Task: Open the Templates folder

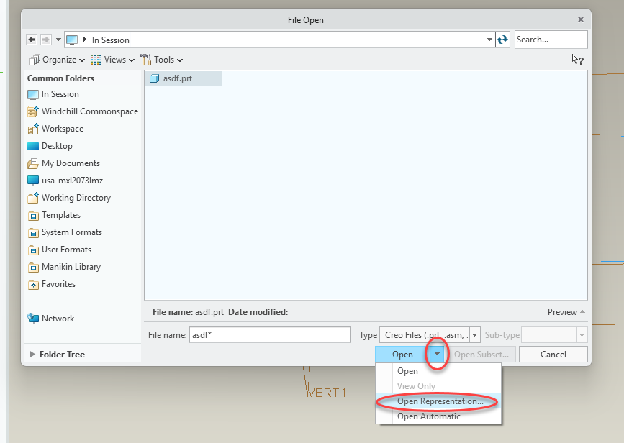Action: (x=54, y=215)
